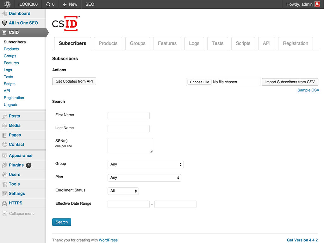Click the HTTPS padlock icon
Image resolution: width=324 pixels, height=243 pixels.
pos(4,203)
